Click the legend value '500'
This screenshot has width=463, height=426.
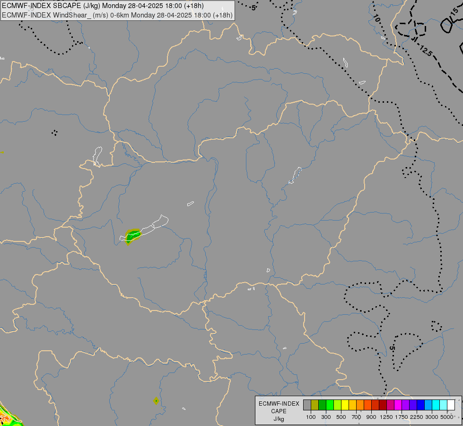tap(341, 417)
